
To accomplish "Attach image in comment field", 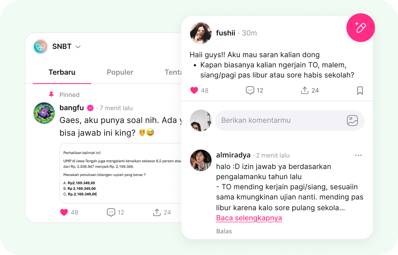I will point(352,121).
